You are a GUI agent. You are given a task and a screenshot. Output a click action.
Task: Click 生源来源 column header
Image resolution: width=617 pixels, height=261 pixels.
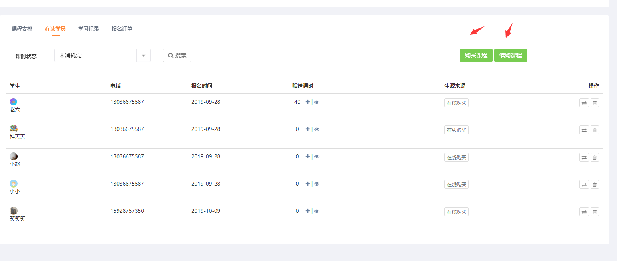(x=455, y=86)
